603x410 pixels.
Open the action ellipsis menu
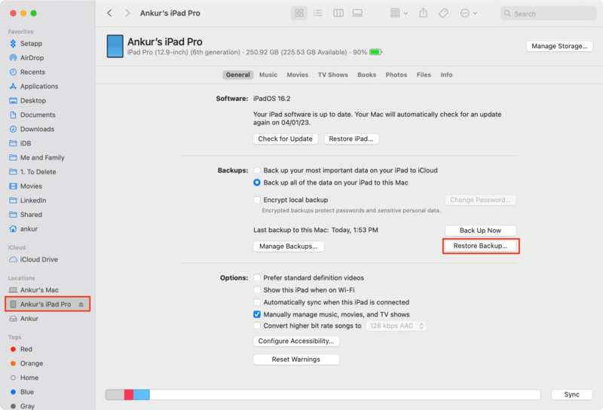[468, 13]
